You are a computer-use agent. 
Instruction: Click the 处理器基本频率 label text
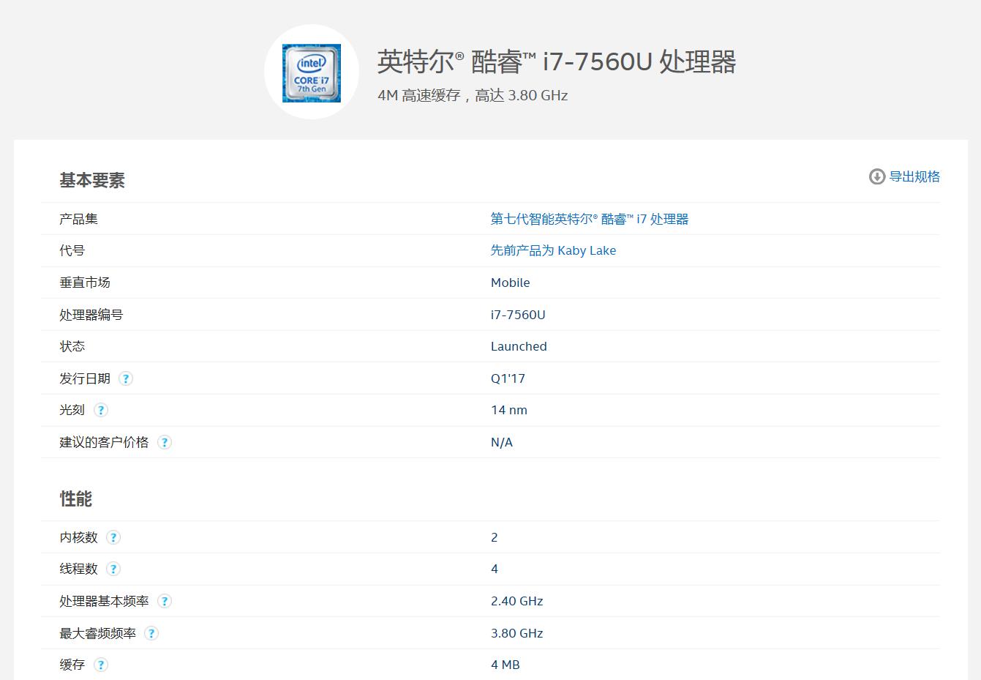(104, 601)
